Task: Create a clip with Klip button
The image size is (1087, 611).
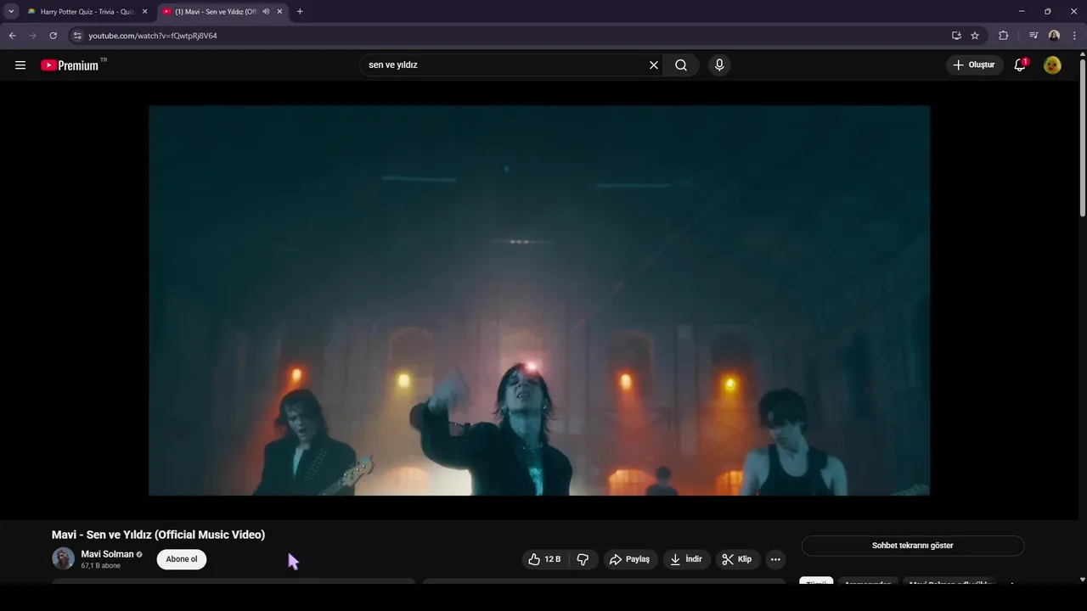Action: point(737,559)
